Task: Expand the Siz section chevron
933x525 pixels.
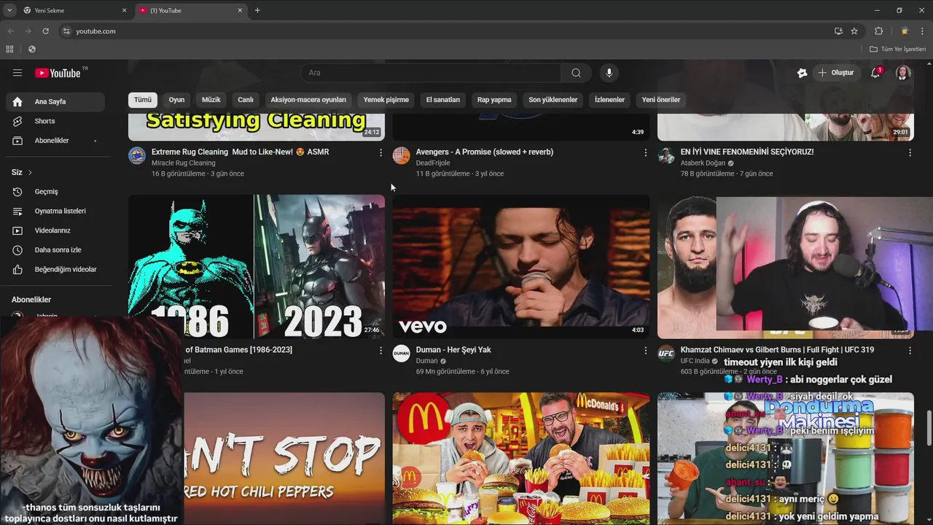Action: pyautogui.click(x=30, y=173)
